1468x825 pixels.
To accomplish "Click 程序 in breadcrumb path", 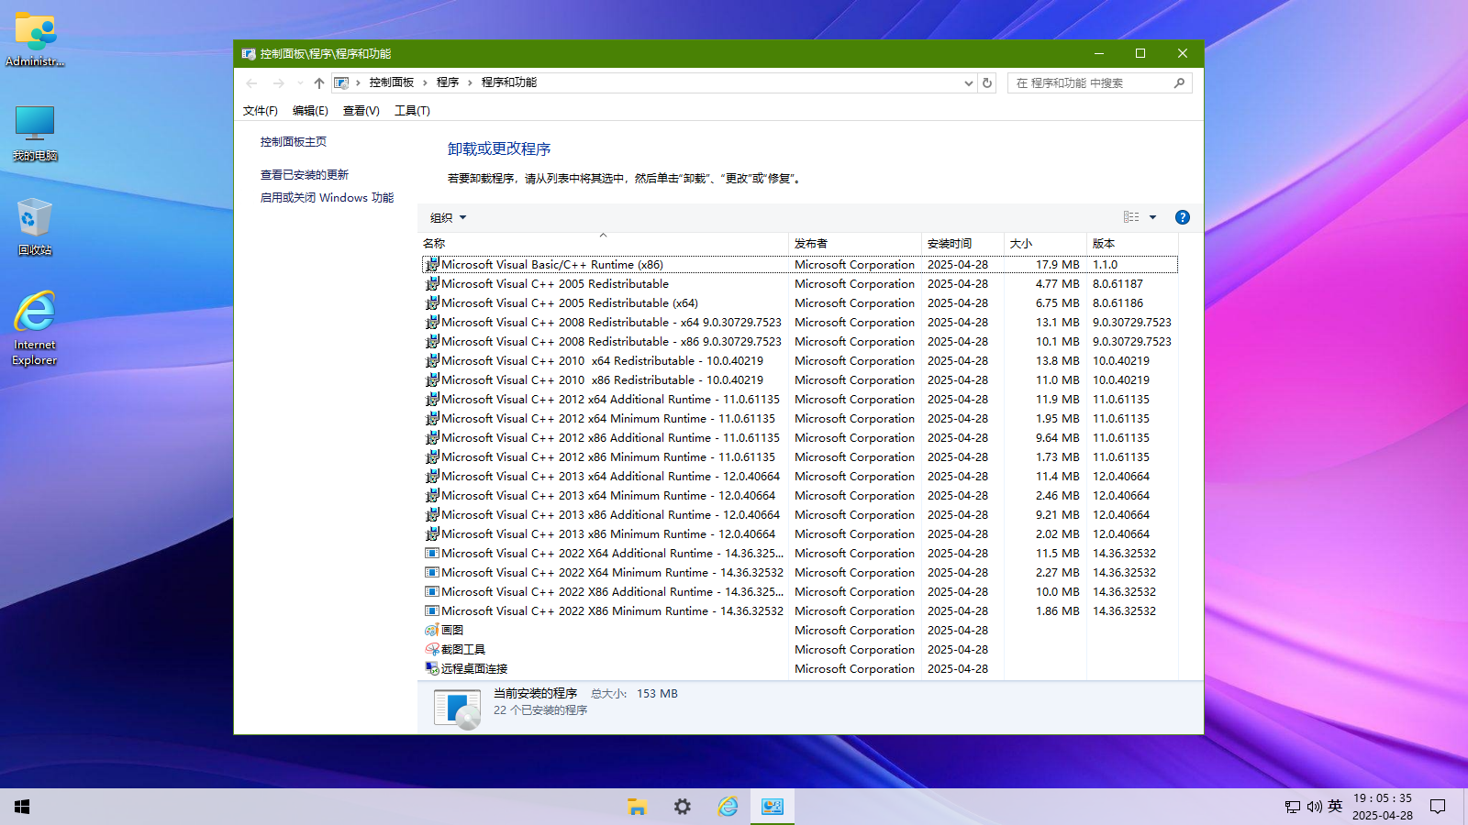I will pyautogui.click(x=448, y=82).
